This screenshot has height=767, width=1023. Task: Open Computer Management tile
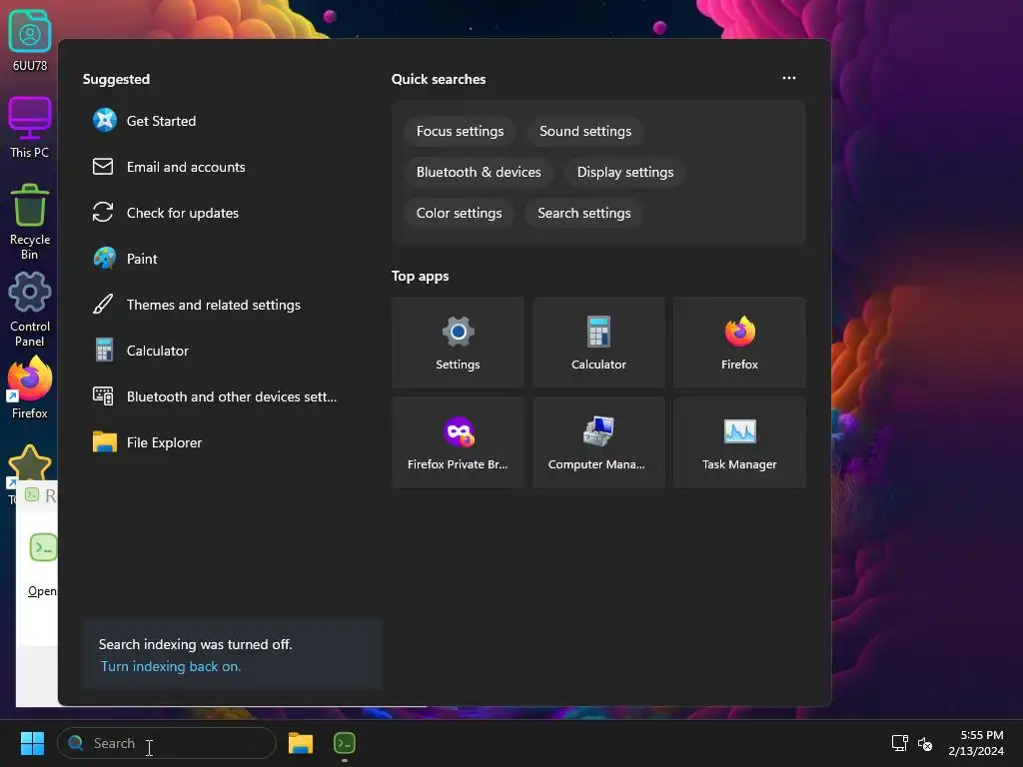pos(599,442)
